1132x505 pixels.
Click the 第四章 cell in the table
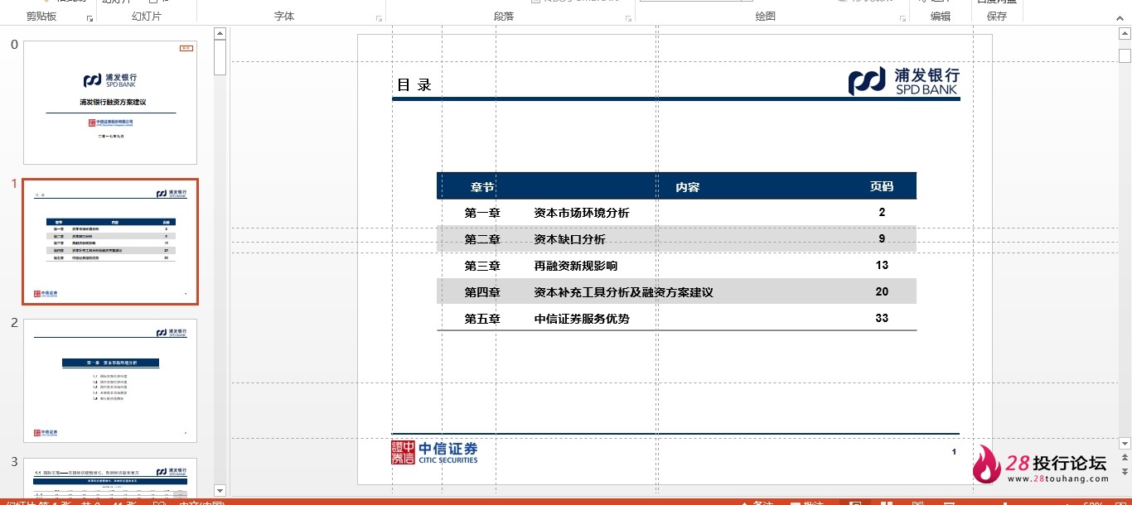(482, 292)
